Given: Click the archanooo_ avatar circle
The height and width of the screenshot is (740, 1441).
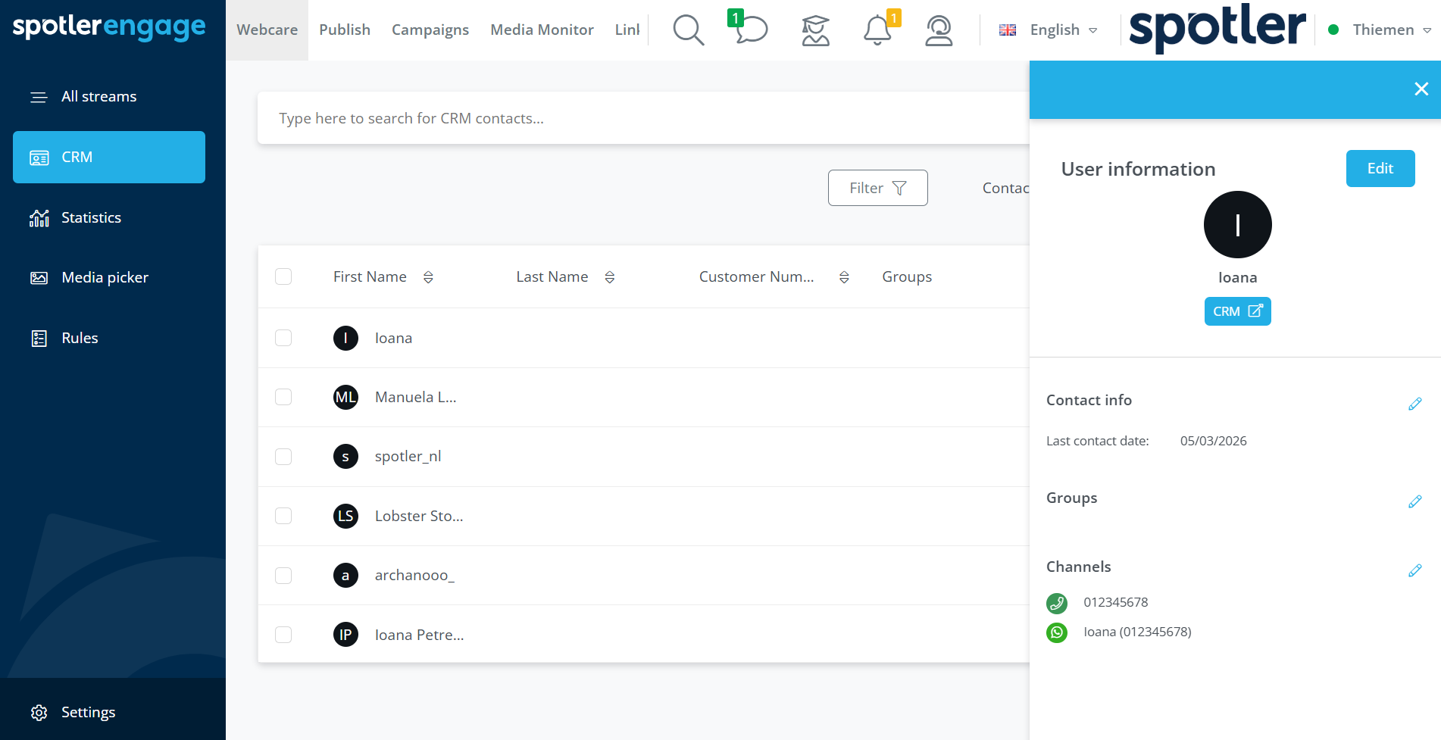Looking at the screenshot, I should click(x=345, y=575).
